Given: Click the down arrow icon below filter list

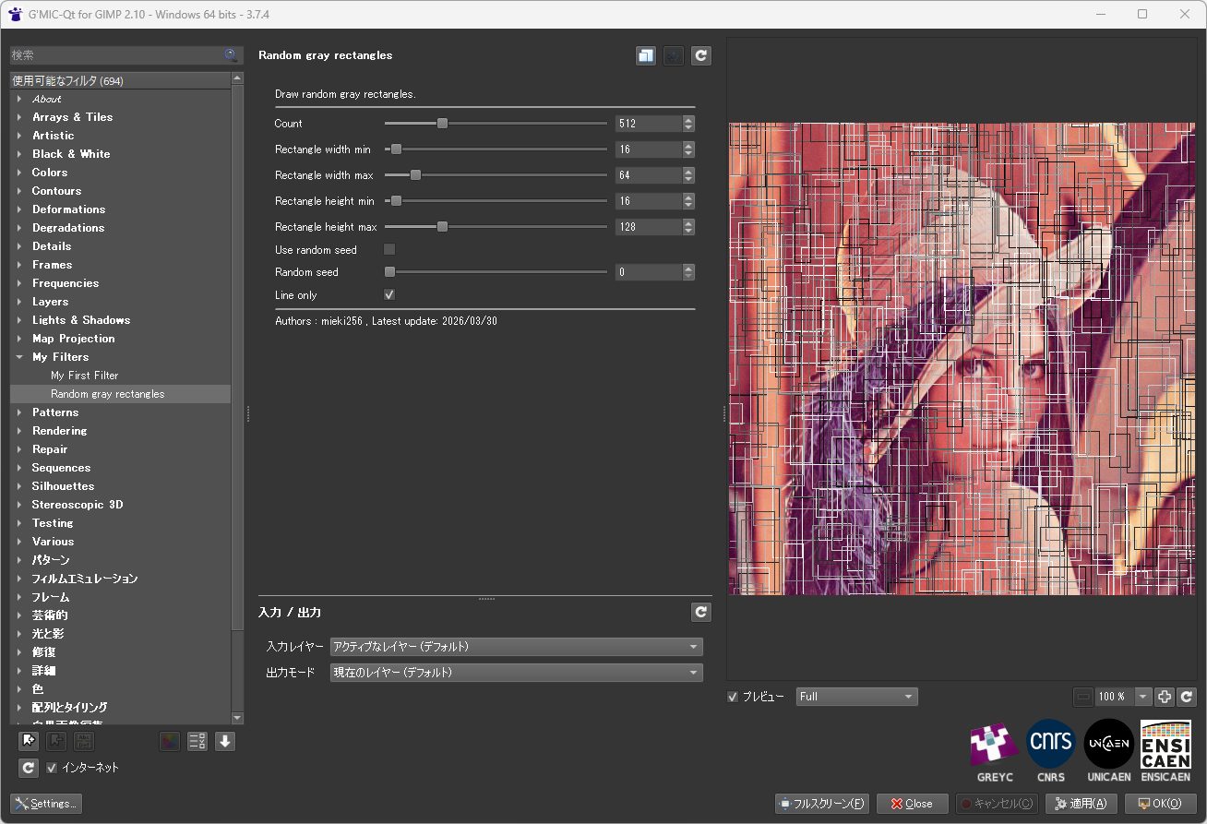Looking at the screenshot, I should (x=225, y=741).
